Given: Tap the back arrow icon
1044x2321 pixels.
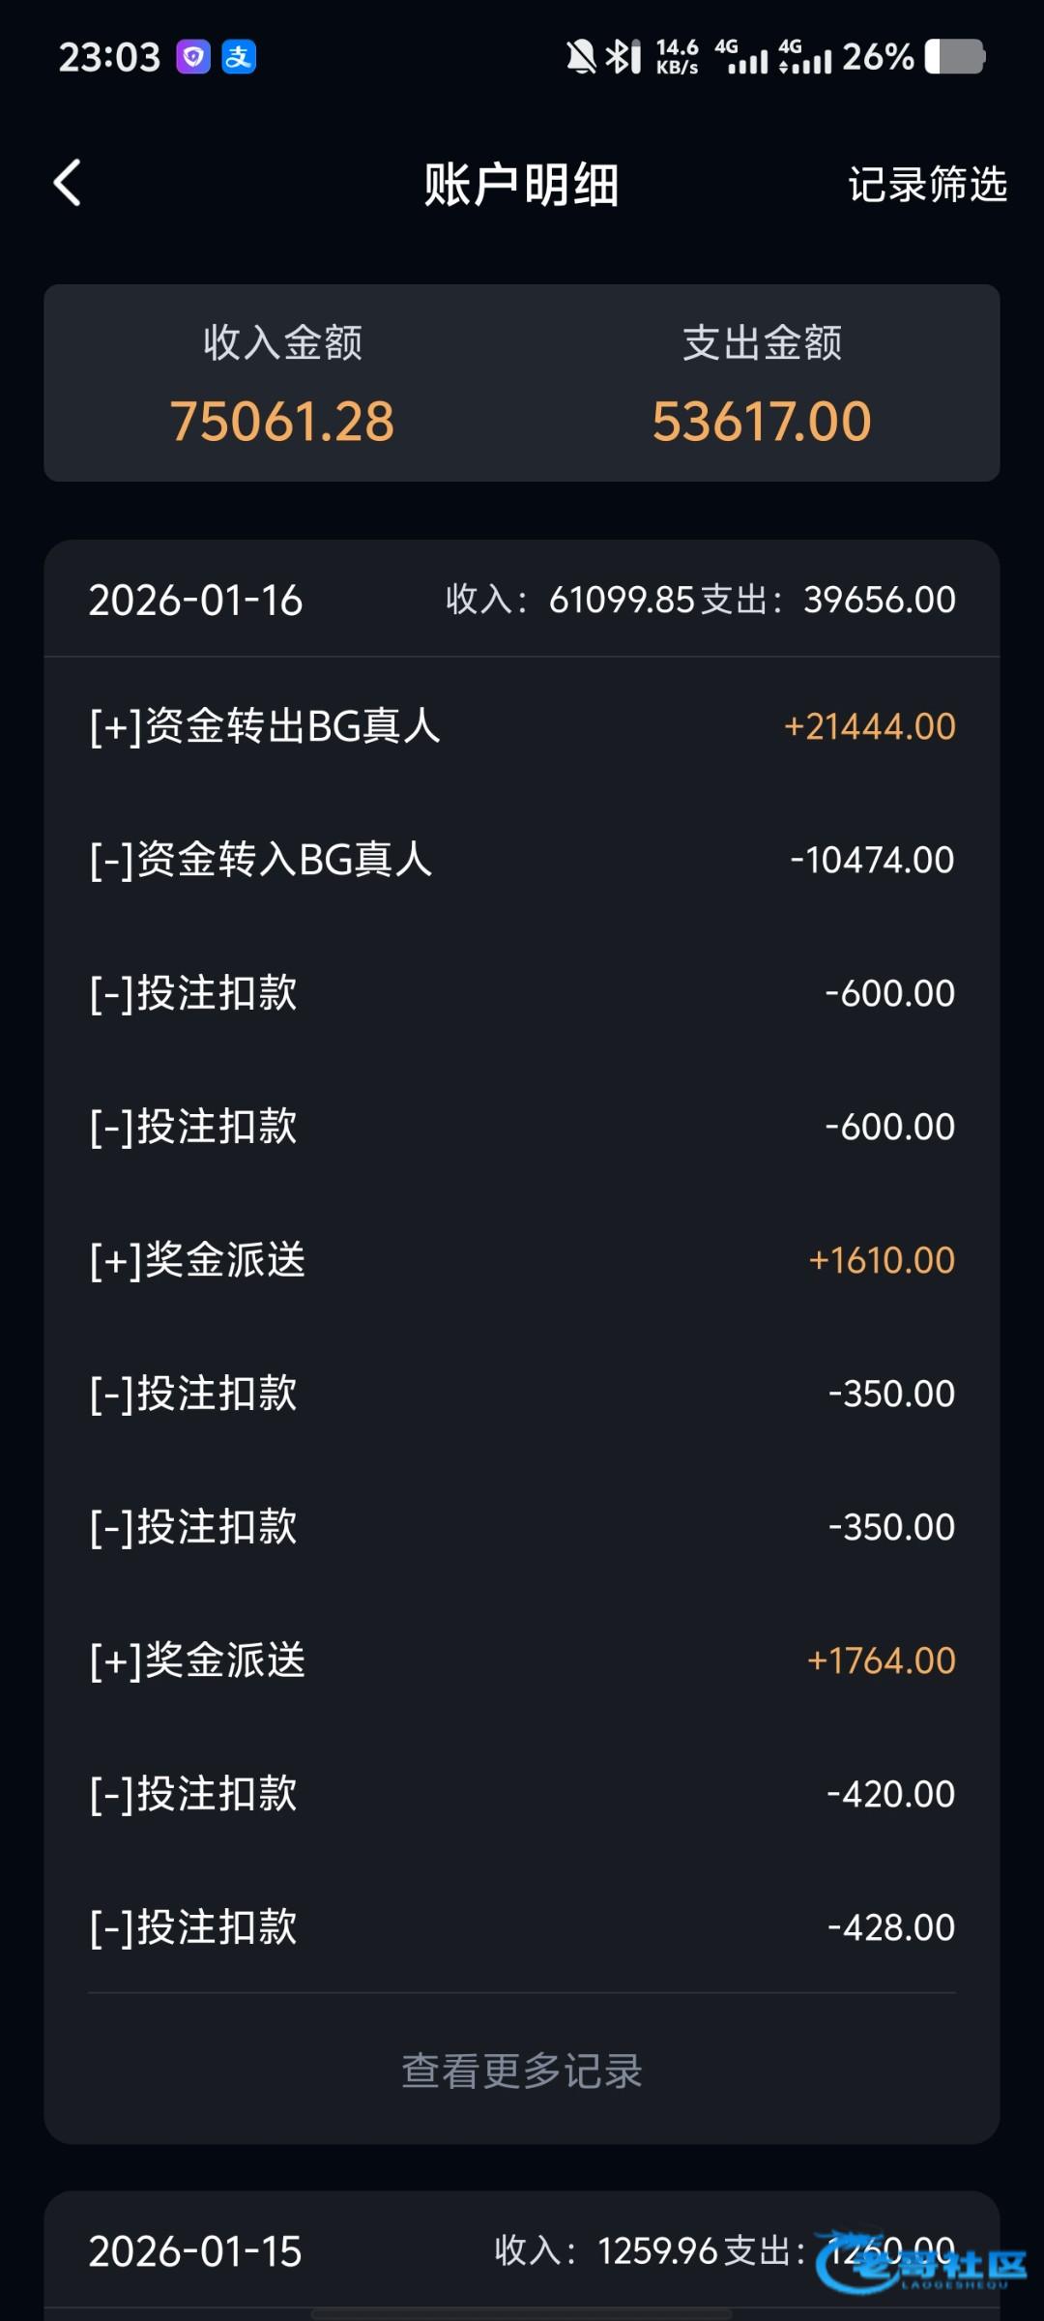Looking at the screenshot, I should (x=67, y=183).
